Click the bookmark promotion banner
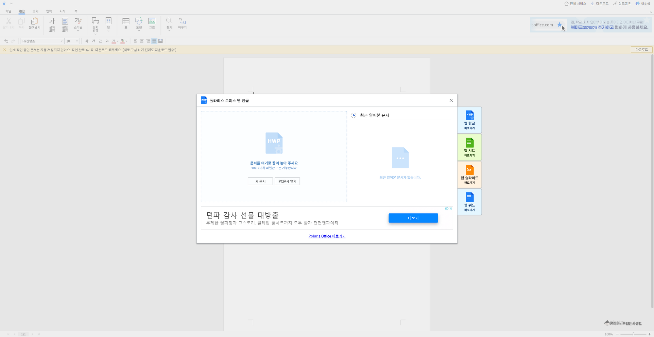The image size is (654, 337). pos(591,25)
